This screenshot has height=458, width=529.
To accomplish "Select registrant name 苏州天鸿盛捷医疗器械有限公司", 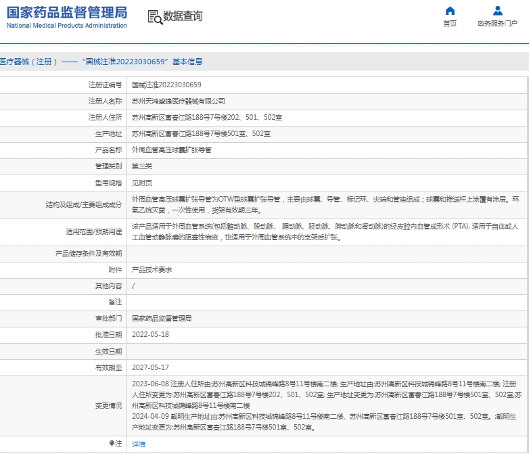I will (178, 101).
